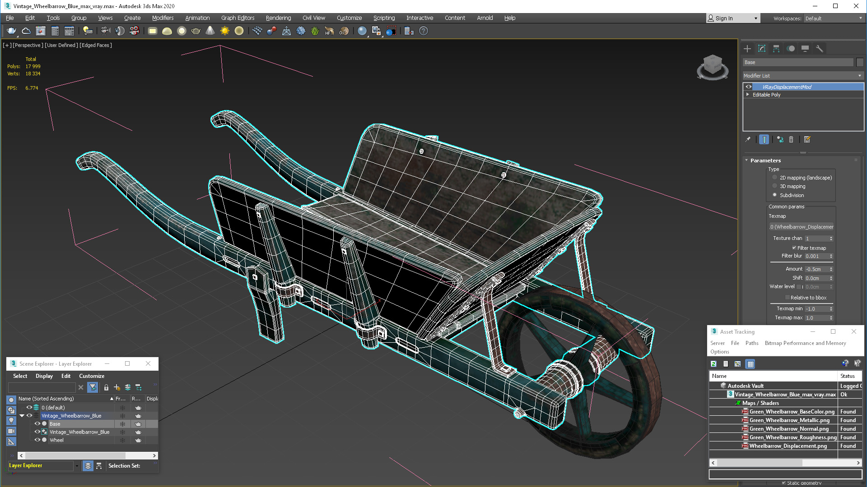Screen dimensions: 867x487
Task: Toggle VRayDisplacementMod eye visibility
Action: [x=749, y=87]
